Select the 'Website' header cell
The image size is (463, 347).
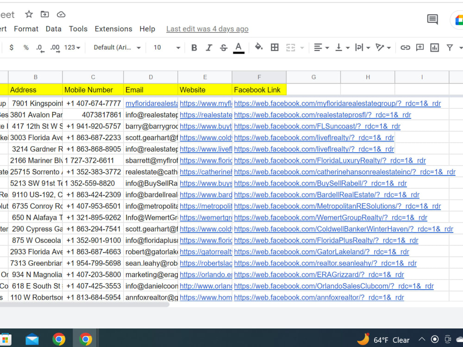pyautogui.click(x=205, y=90)
